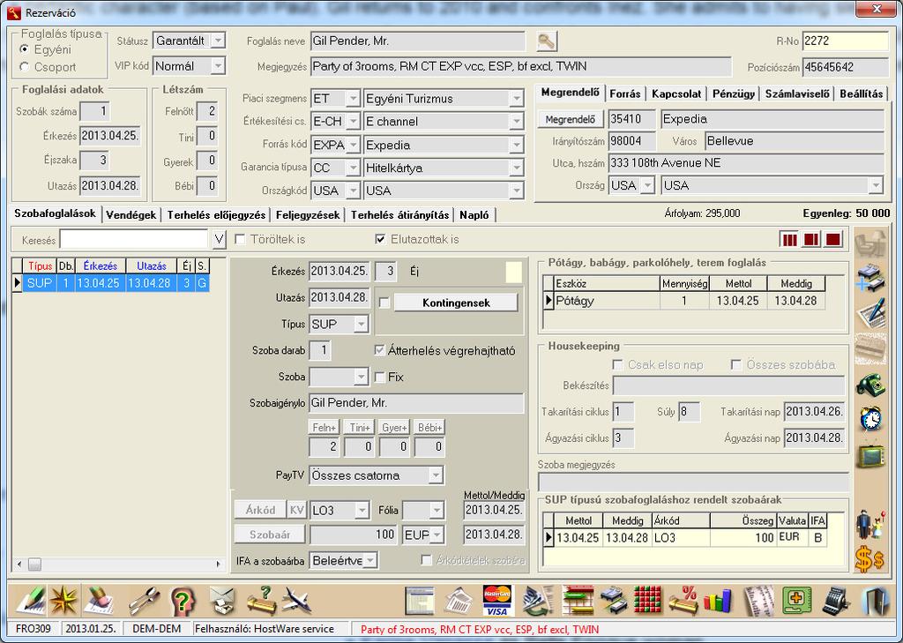Screen dimensions: 903x643
Task: Click the envelope and printer icon
Action: (x=222, y=601)
